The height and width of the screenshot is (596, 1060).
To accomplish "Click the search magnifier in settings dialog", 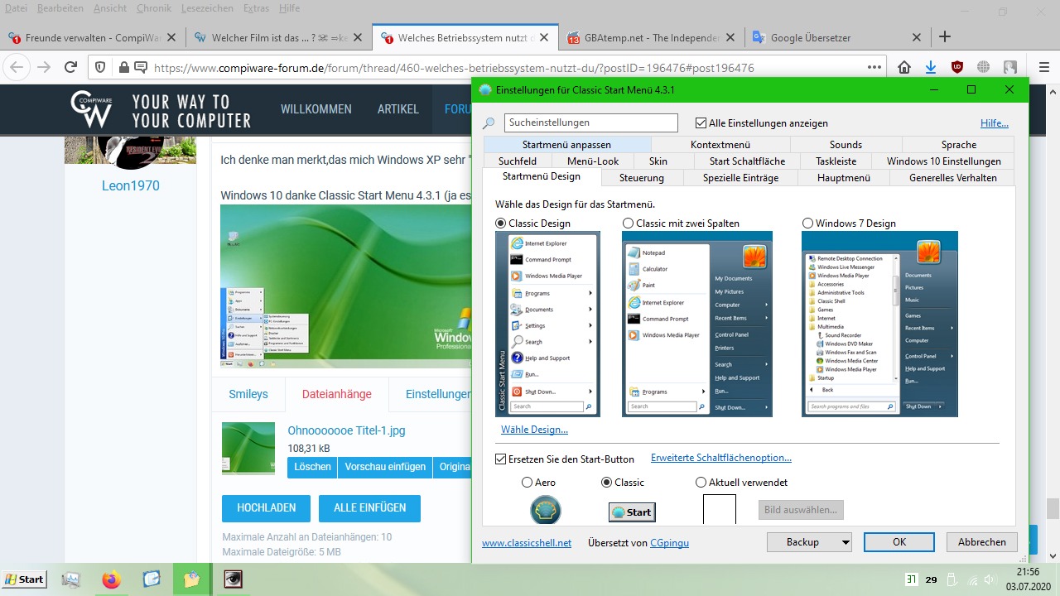I will (489, 123).
